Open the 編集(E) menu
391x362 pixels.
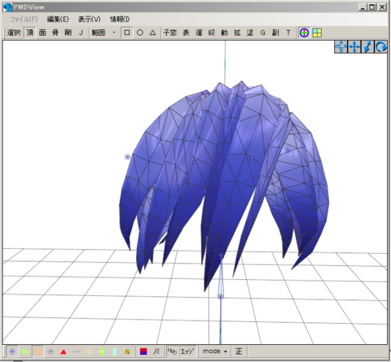point(58,20)
